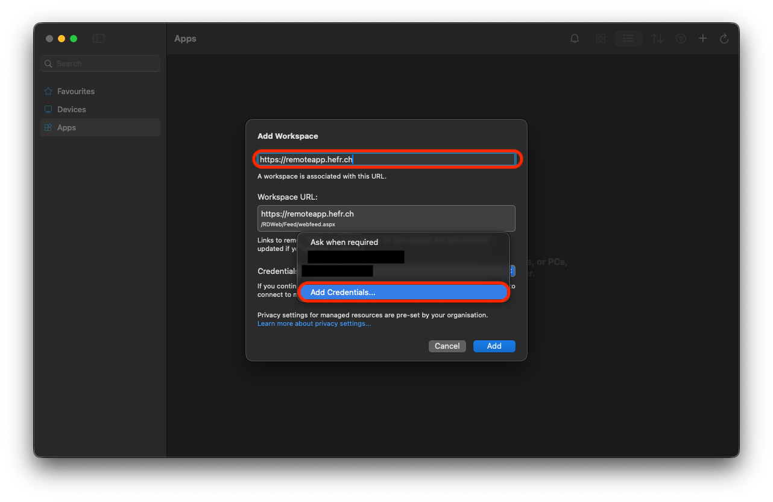The height and width of the screenshot is (502, 773).
Task: Open 'Learn more about privacy settings' link
Action: tap(314, 323)
